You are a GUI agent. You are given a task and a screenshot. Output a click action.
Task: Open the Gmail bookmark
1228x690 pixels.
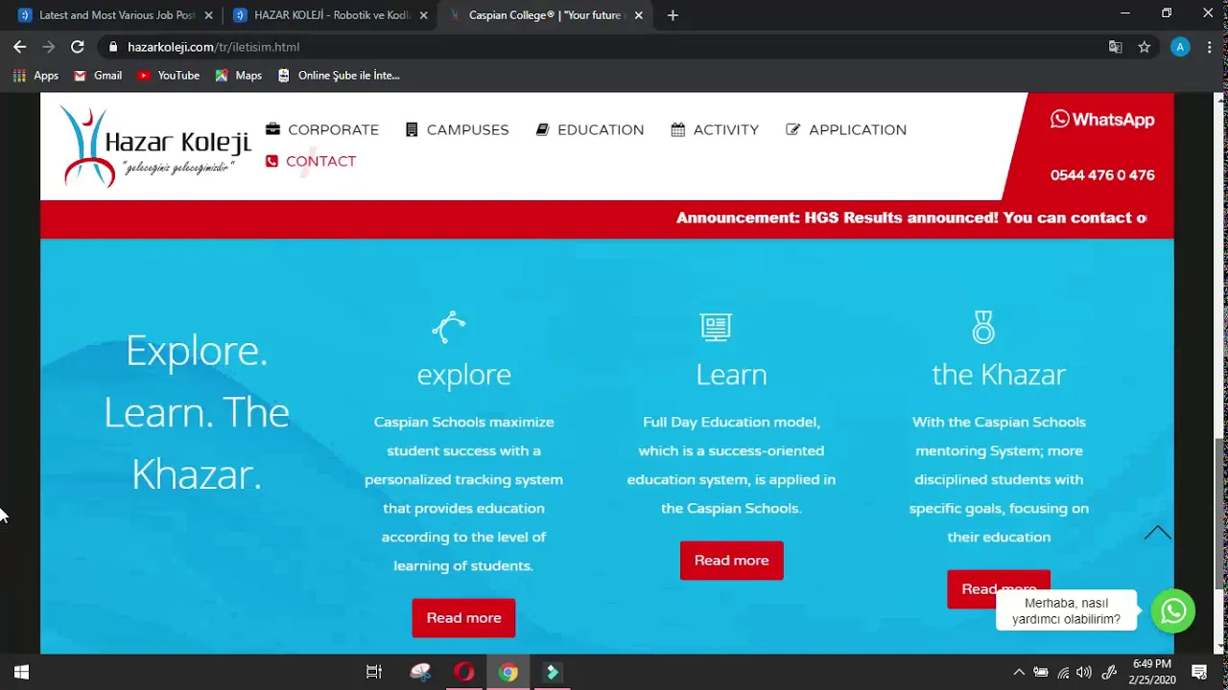pos(98,75)
